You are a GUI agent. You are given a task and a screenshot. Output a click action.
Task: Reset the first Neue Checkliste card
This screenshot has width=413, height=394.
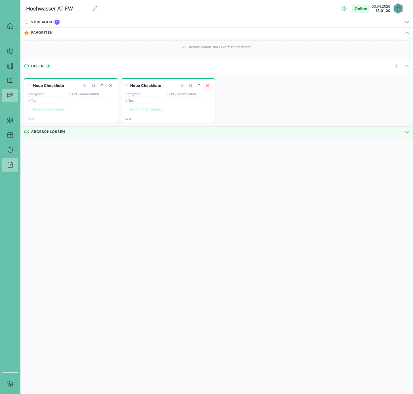coord(102,86)
